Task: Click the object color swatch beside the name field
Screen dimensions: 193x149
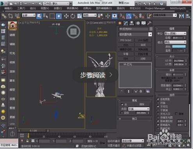Action: click(151, 29)
